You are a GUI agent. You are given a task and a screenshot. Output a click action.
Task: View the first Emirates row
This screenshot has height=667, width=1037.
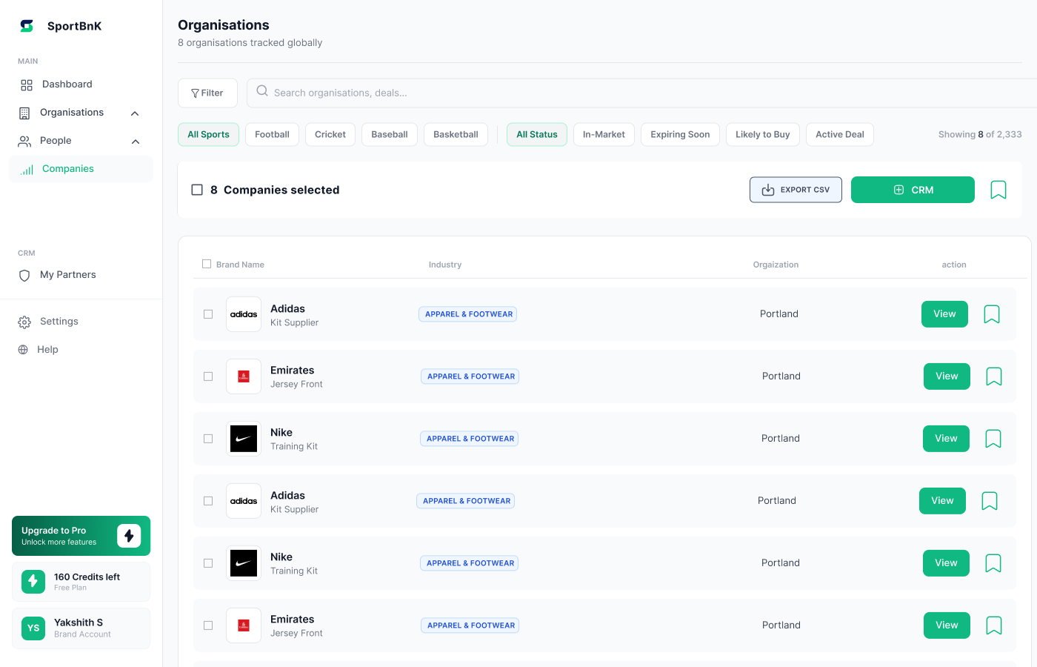coord(947,376)
